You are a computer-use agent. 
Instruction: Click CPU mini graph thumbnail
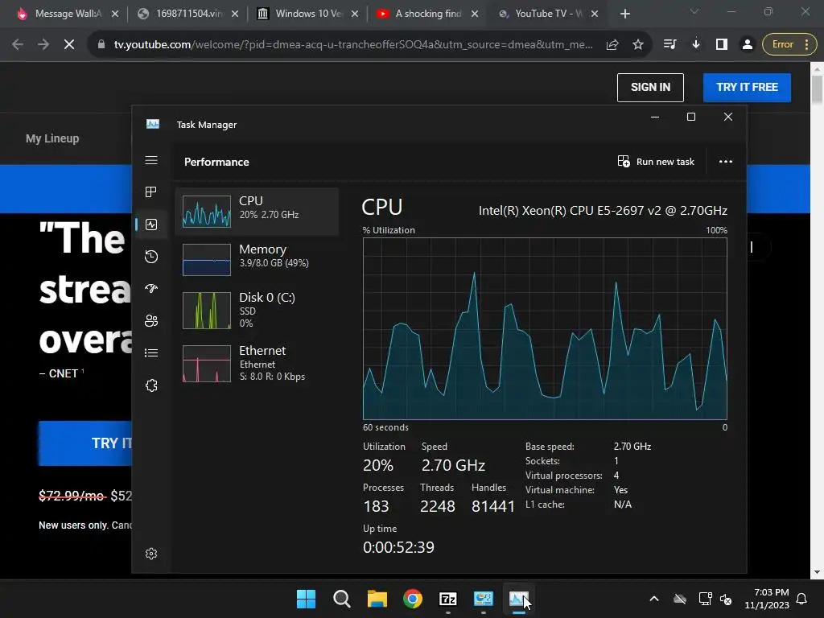(x=207, y=212)
